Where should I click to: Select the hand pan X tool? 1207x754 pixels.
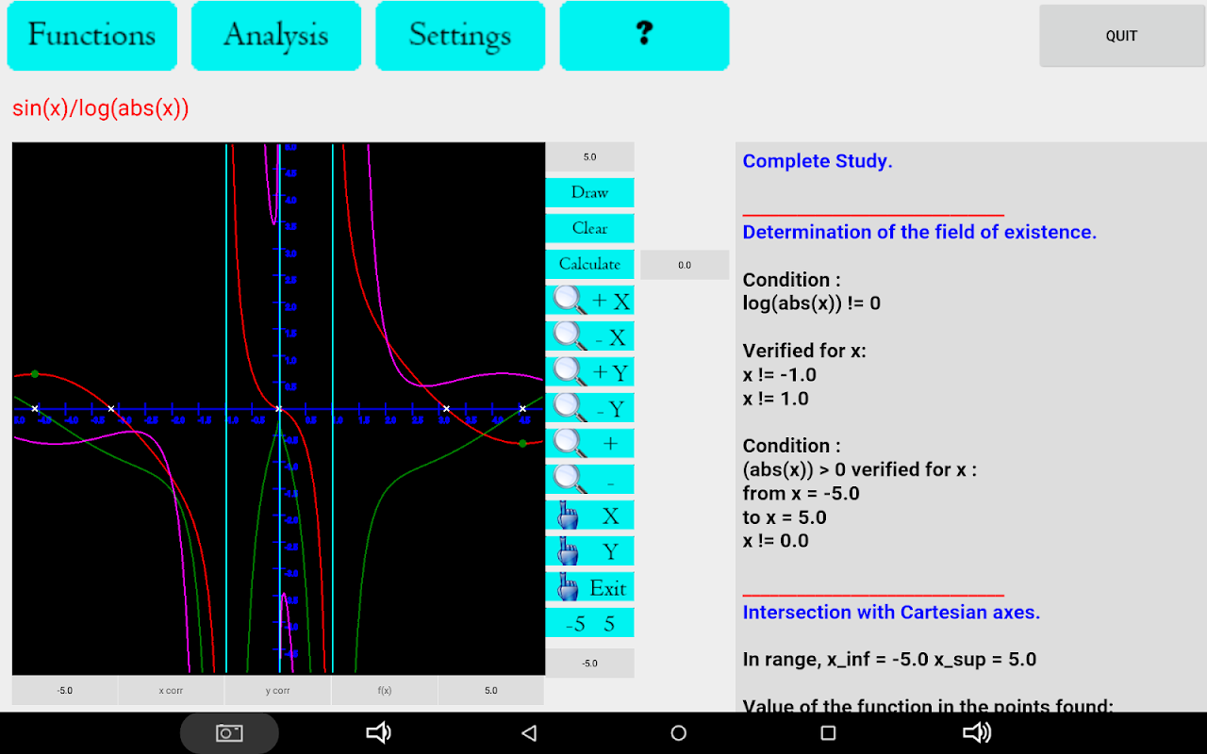(589, 515)
